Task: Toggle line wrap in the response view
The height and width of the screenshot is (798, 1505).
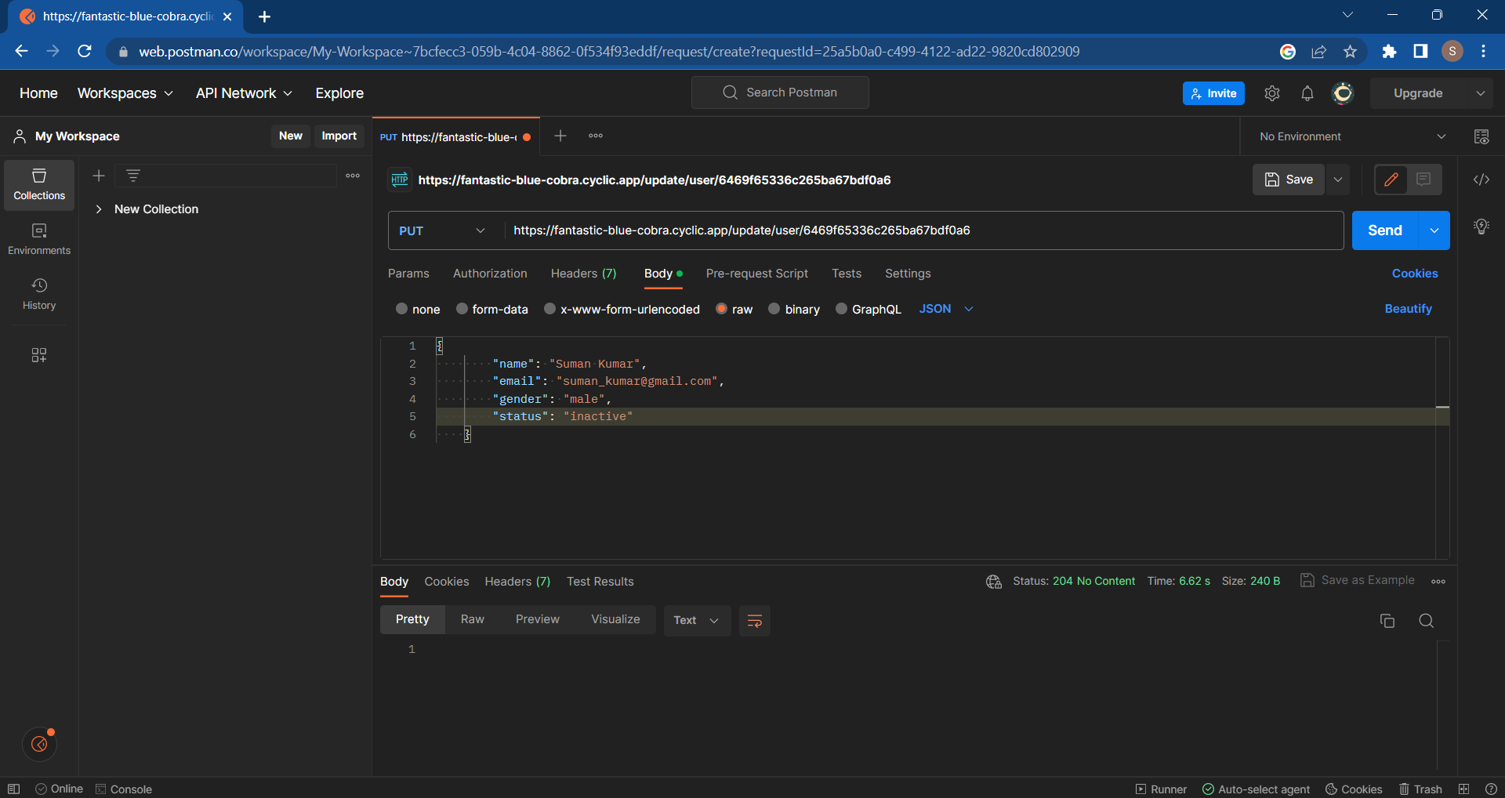Action: pyautogui.click(x=755, y=621)
